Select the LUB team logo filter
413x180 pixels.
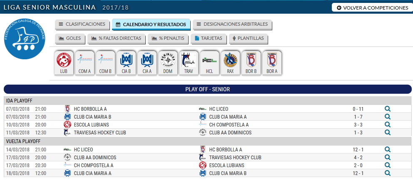coord(64,63)
